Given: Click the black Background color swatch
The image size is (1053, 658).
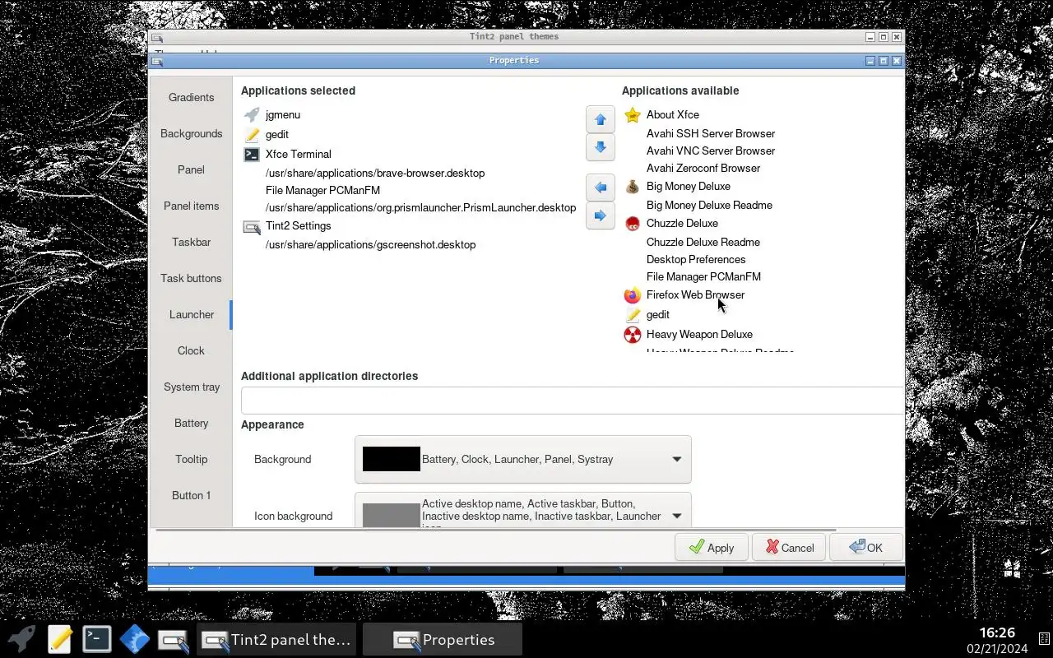Looking at the screenshot, I should point(392,459).
